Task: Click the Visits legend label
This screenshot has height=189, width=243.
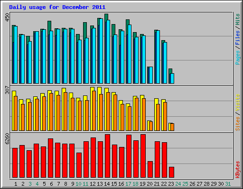Action: point(238,103)
